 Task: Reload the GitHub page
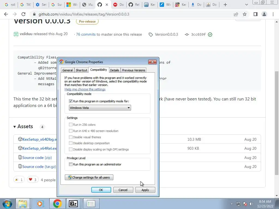[x=23, y=14]
